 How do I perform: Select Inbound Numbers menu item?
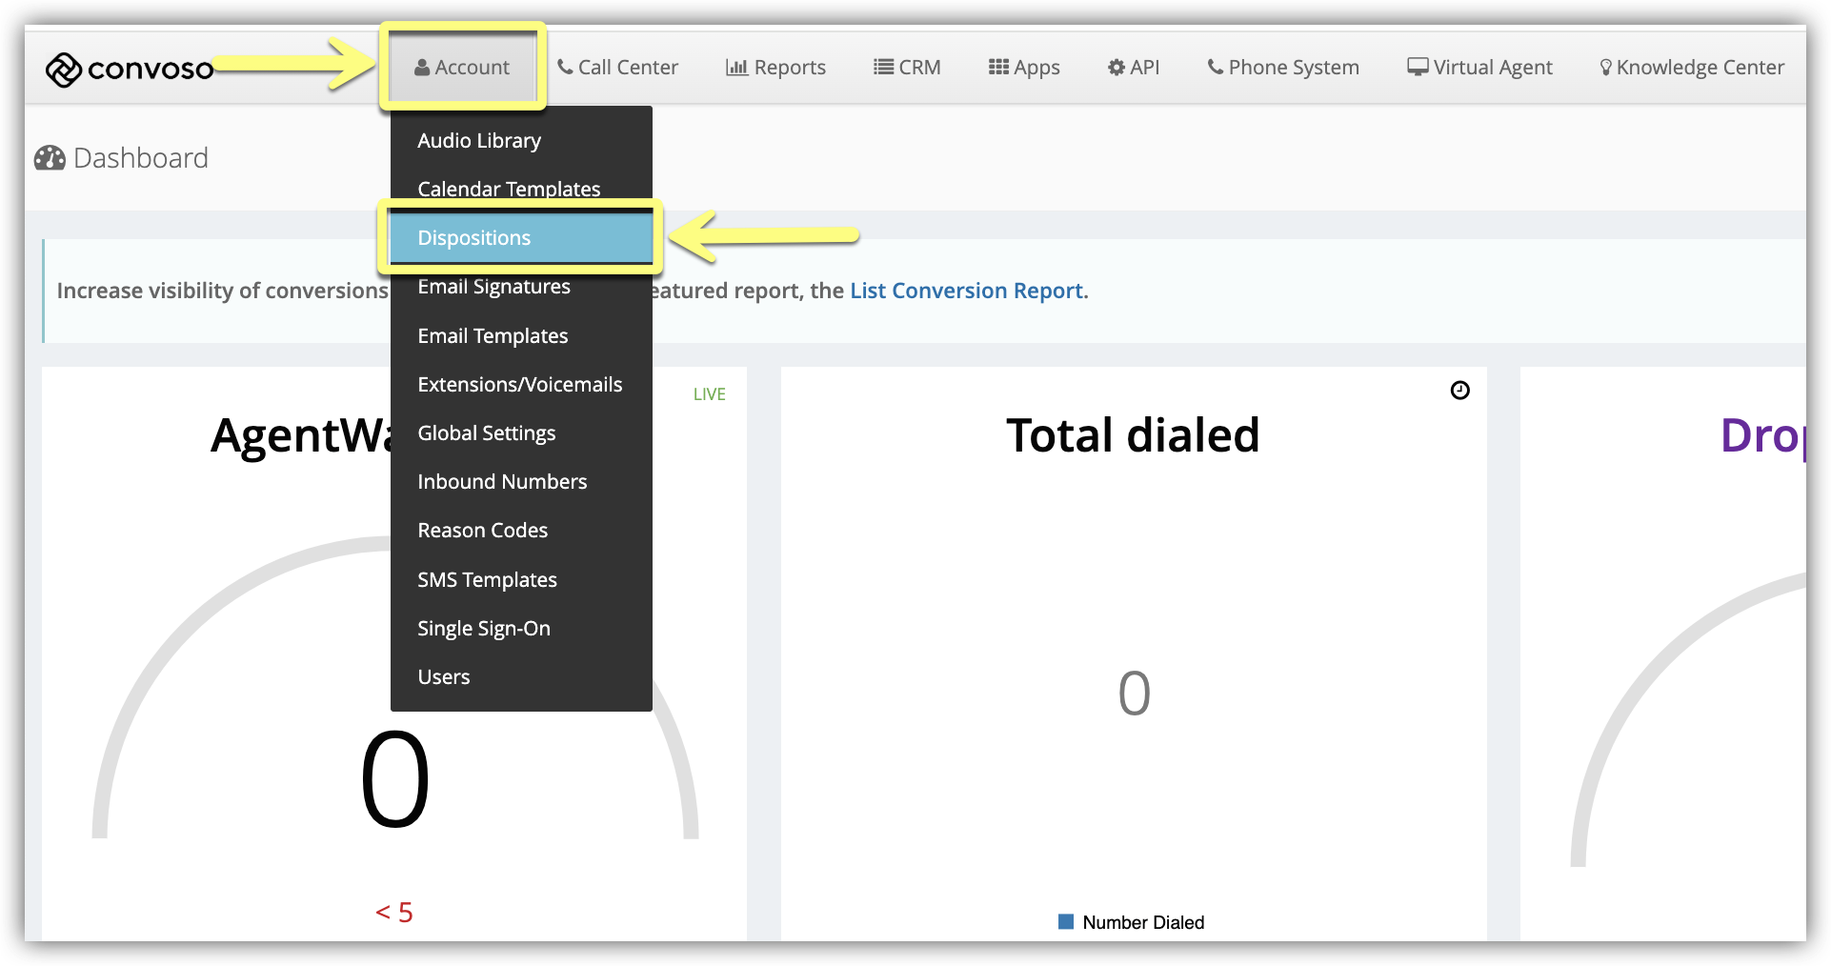click(521, 481)
